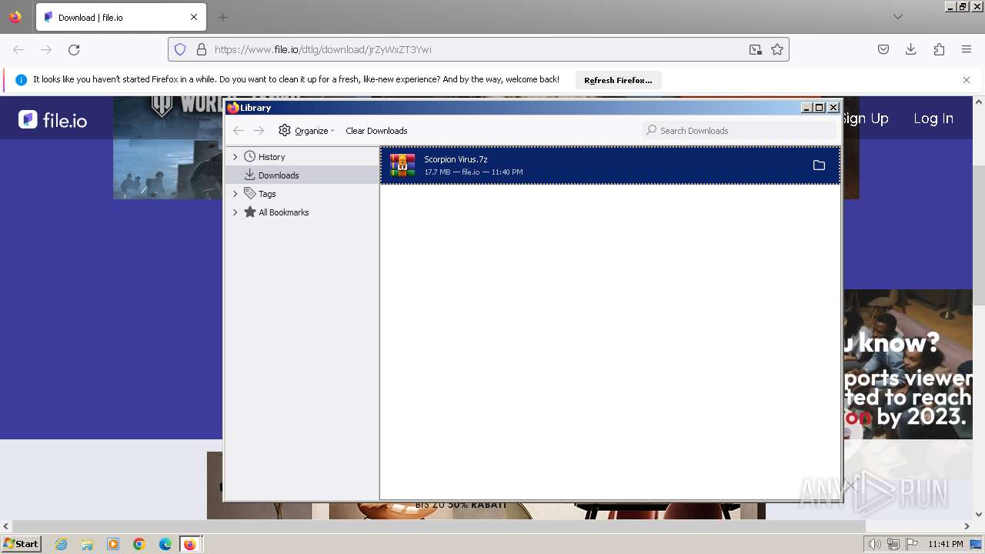The width and height of the screenshot is (985, 554).
Task: Close the Download | file.io tab
Action: tap(194, 17)
